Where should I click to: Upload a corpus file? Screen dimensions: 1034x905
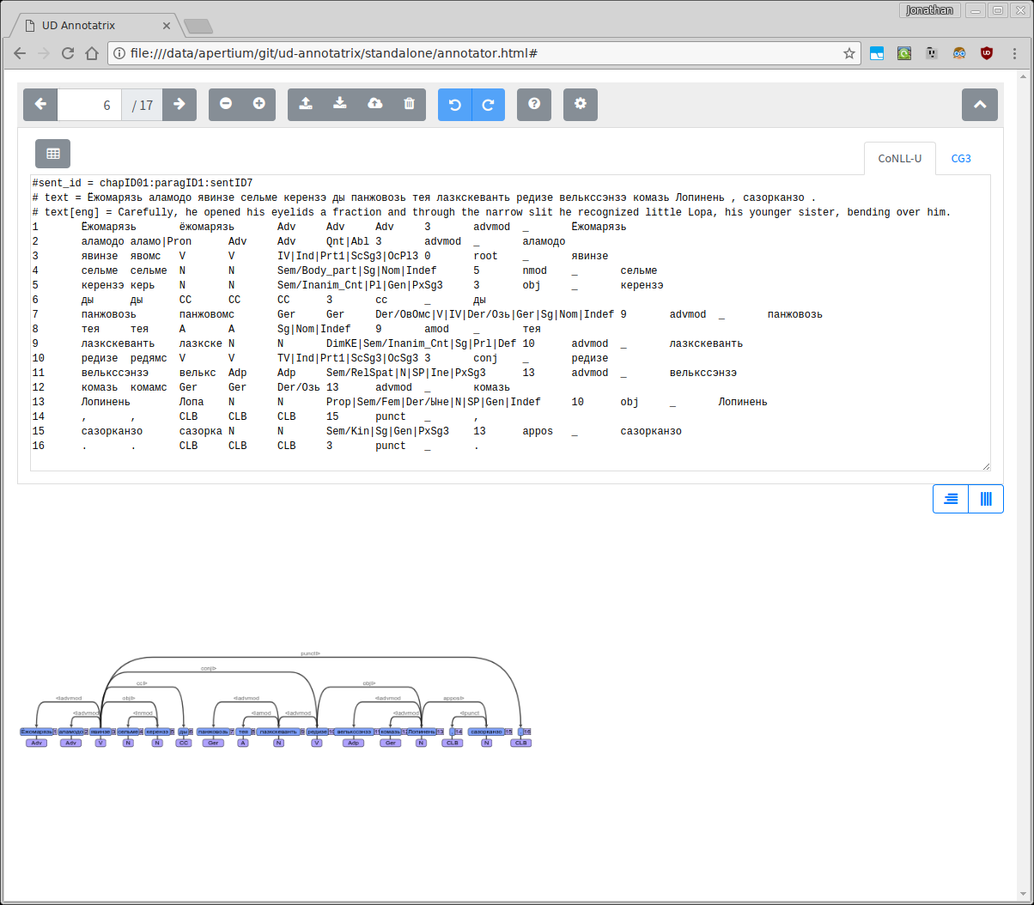click(305, 104)
